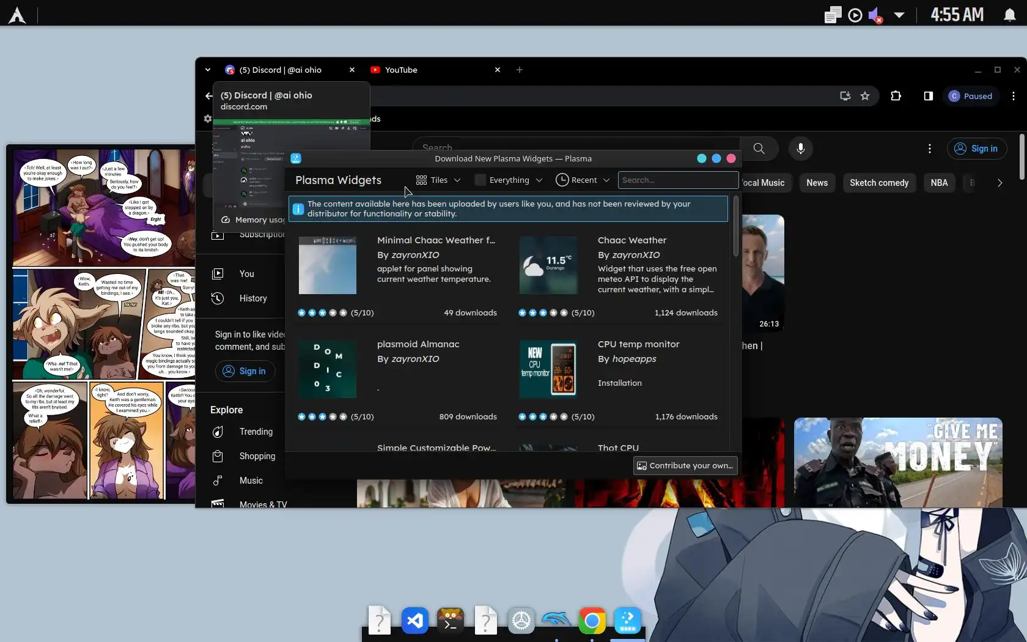Click Sign in at YouTube's top right
This screenshot has width=1027, height=642.
(977, 149)
